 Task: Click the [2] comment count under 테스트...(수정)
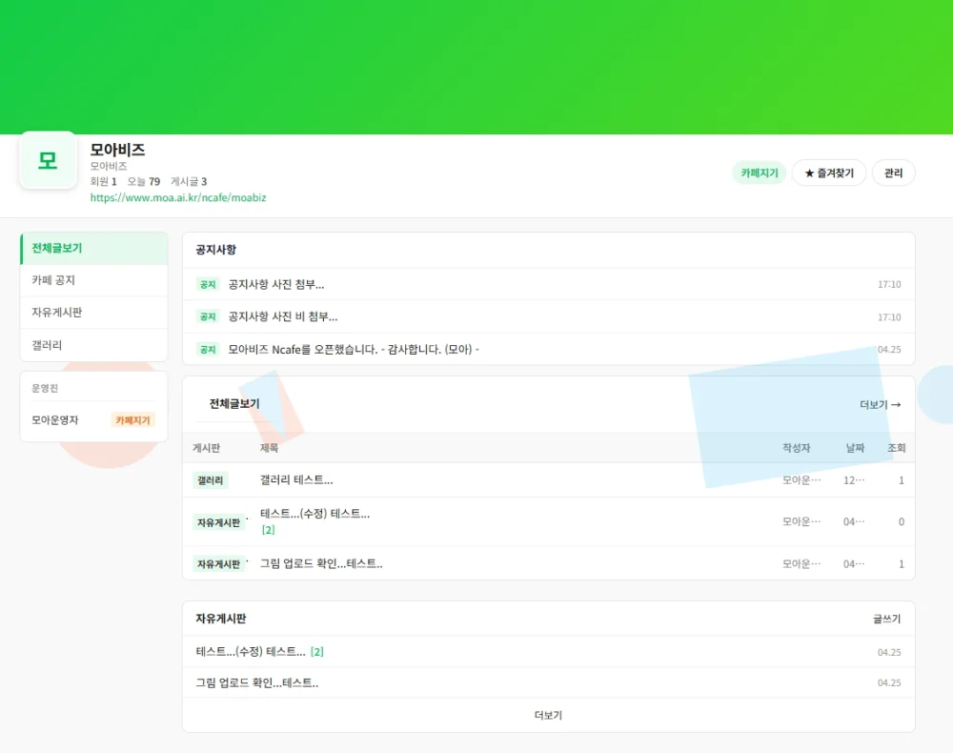pyautogui.click(x=268, y=530)
